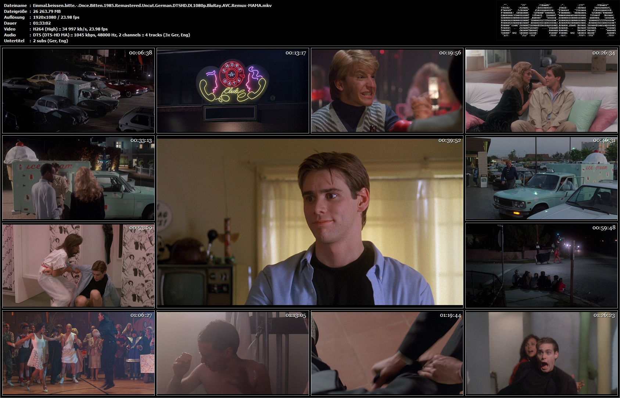
Task: Pick the parking lot thumbnail at 00:46:31
Action: pos(541,178)
